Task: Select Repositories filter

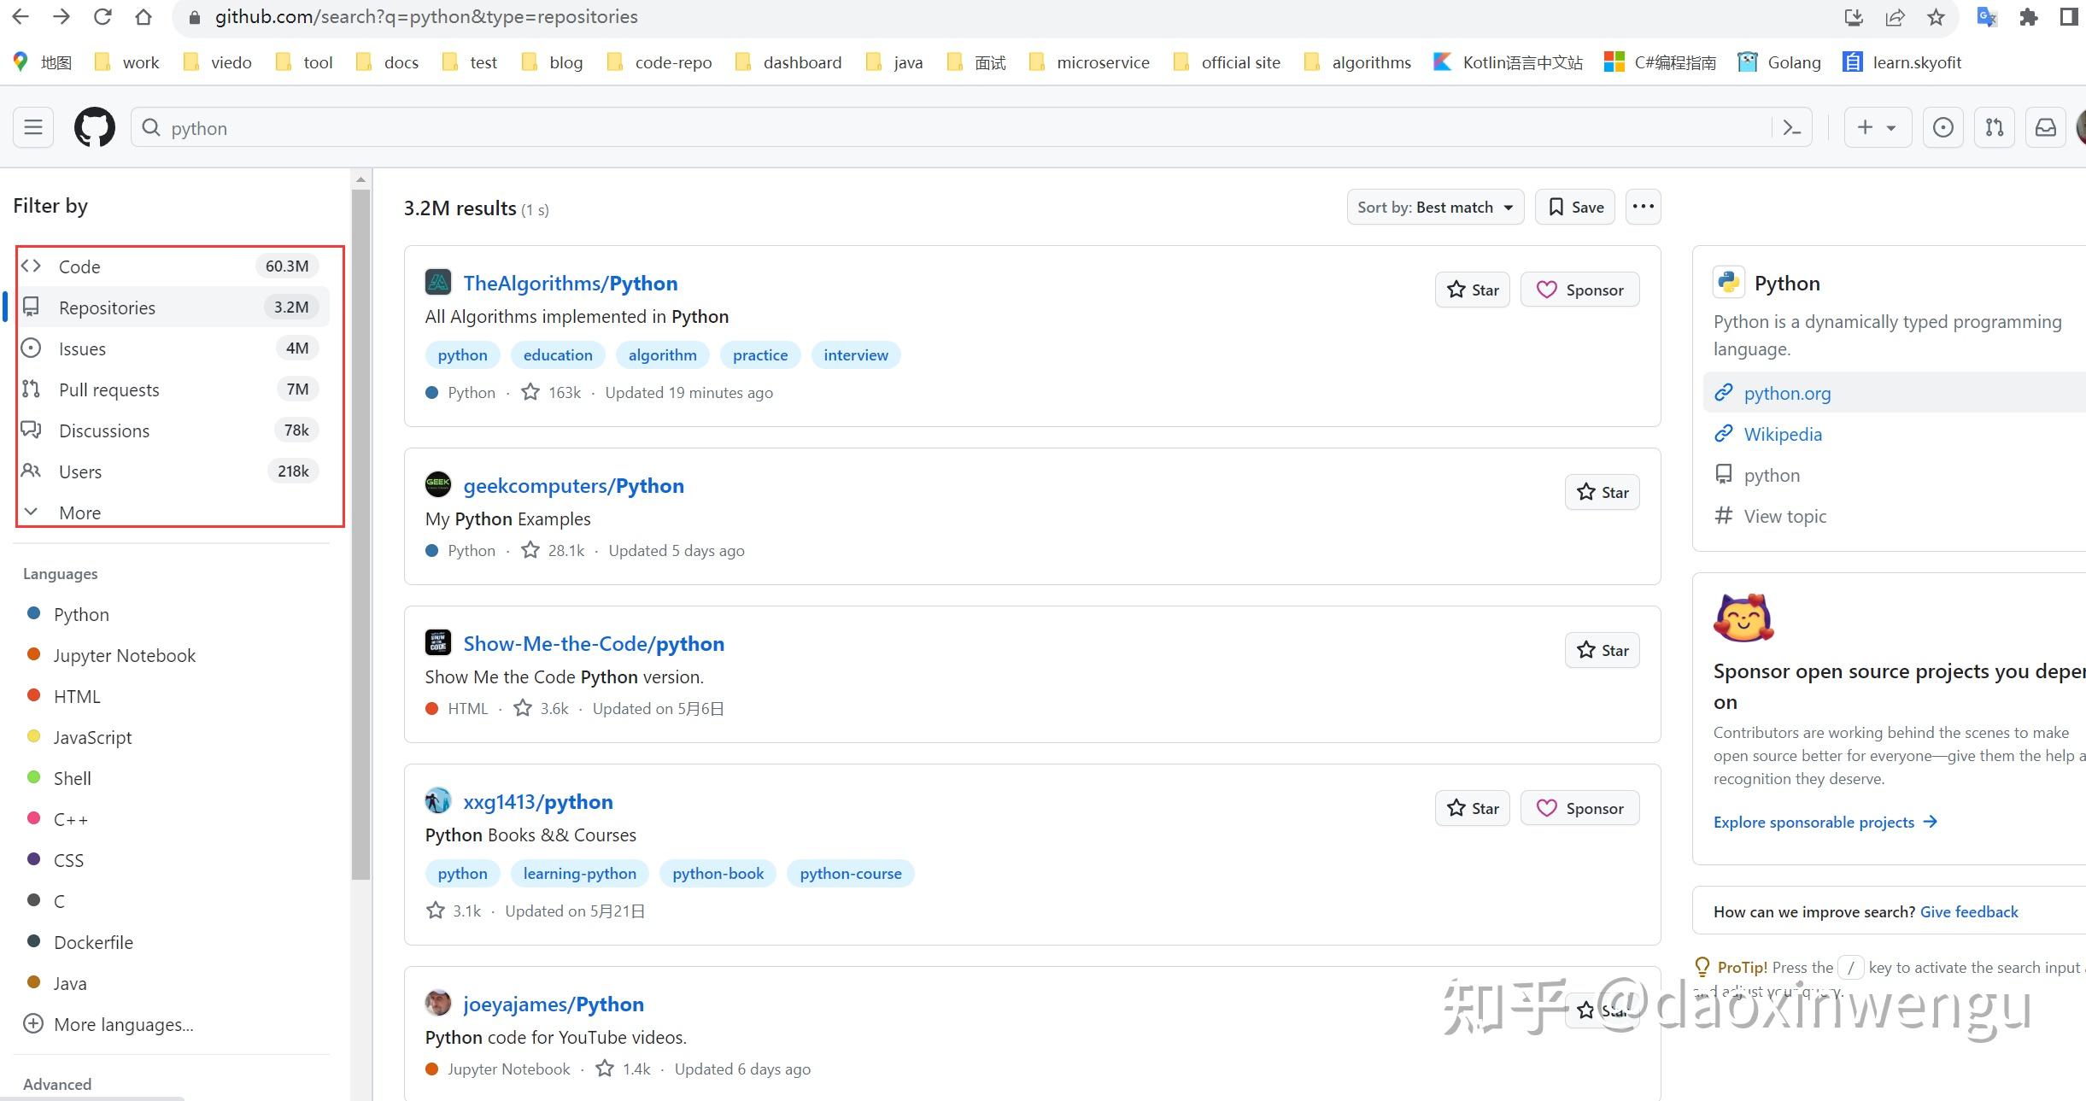Action: [173, 307]
